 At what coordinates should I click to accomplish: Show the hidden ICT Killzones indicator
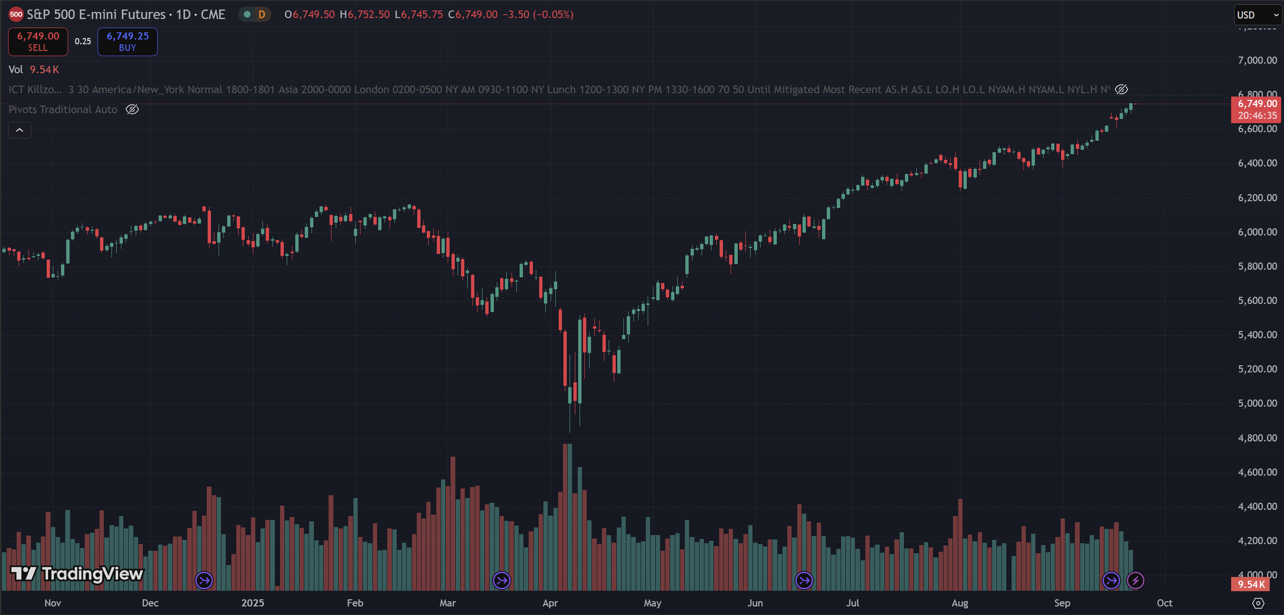tap(1122, 89)
